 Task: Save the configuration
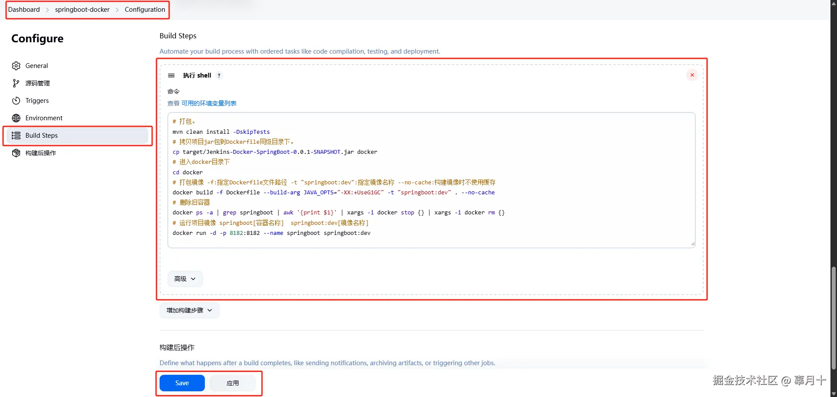click(x=182, y=383)
